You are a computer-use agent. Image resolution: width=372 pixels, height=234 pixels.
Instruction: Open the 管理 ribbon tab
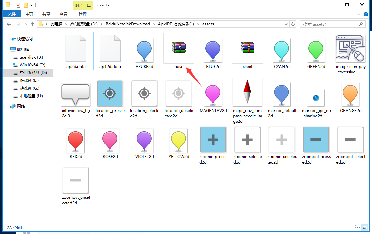[x=83, y=14]
